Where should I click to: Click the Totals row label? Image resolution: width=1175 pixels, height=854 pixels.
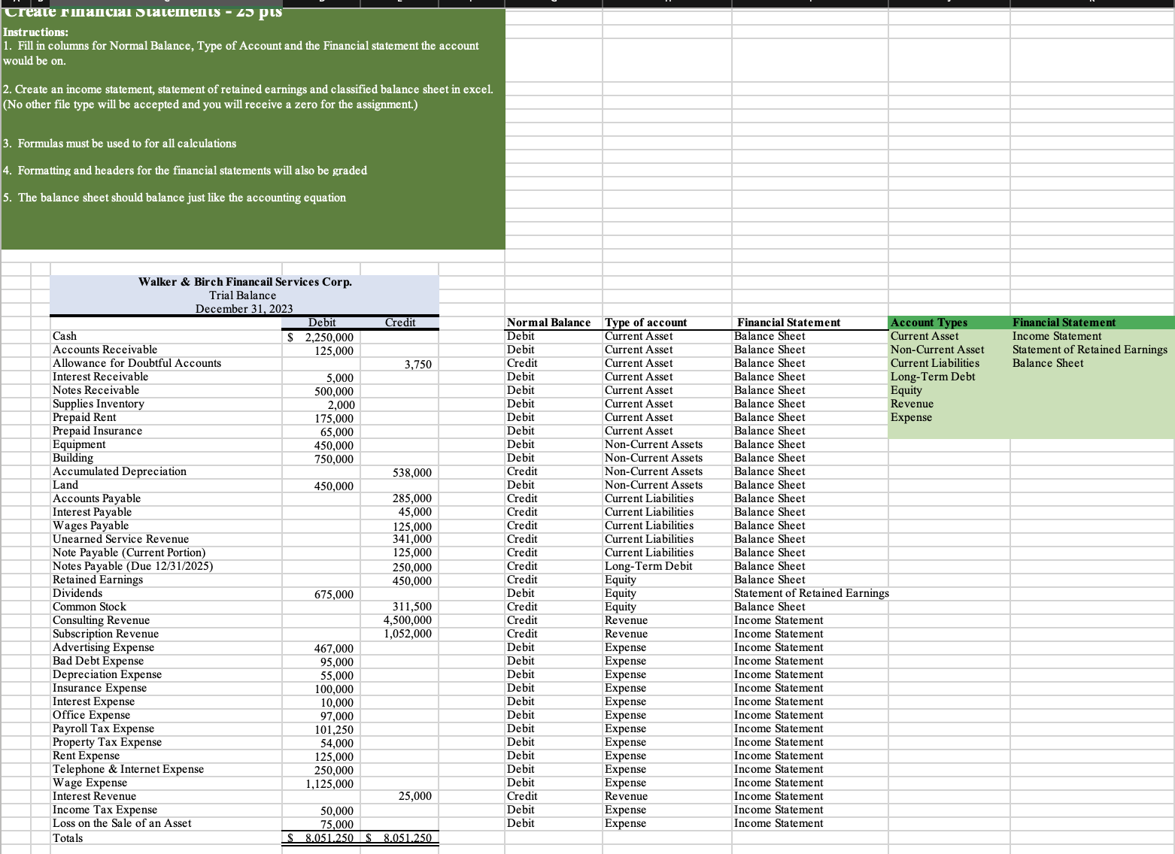pyautogui.click(x=68, y=837)
